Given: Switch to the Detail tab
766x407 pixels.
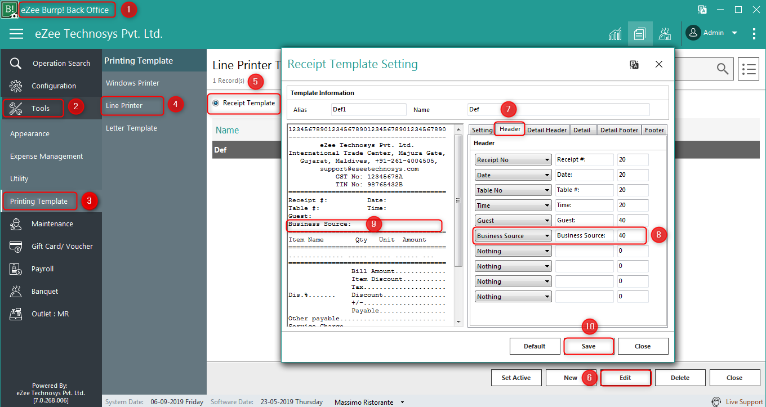Looking at the screenshot, I should tap(582, 130).
